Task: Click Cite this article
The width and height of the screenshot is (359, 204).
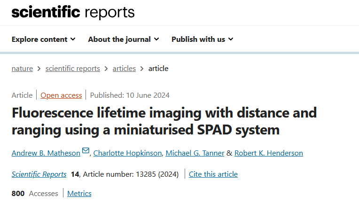Action: pos(213,174)
